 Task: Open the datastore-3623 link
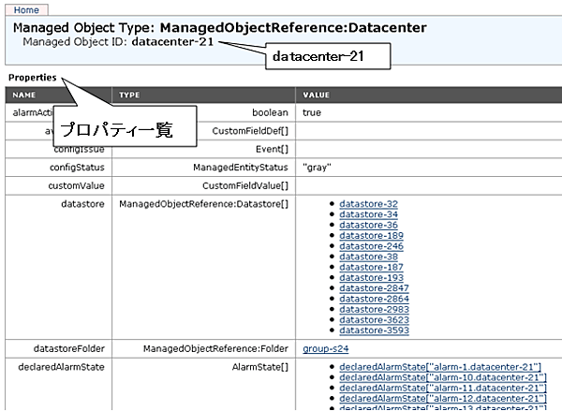pos(374,319)
